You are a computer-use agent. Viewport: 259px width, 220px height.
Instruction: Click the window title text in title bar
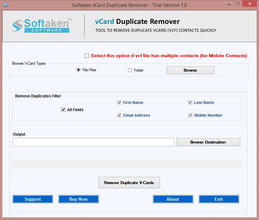coord(129,5)
